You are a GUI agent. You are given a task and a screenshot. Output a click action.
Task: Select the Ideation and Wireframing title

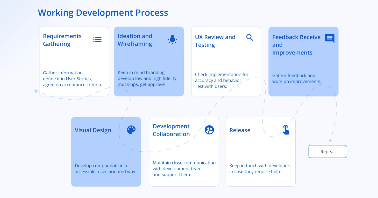(135, 40)
